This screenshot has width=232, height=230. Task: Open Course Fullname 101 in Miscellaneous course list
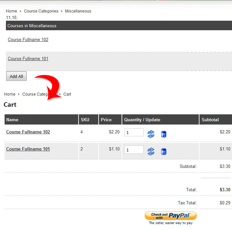(x=28, y=59)
